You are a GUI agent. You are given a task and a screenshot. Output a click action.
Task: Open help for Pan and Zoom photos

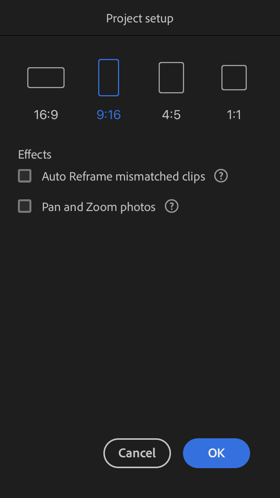click(172, 206)
